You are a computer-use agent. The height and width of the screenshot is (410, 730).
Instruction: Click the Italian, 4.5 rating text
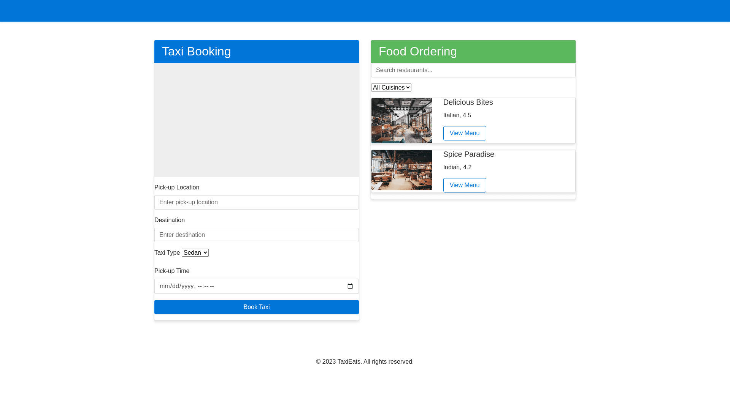(x=457, y=115)
